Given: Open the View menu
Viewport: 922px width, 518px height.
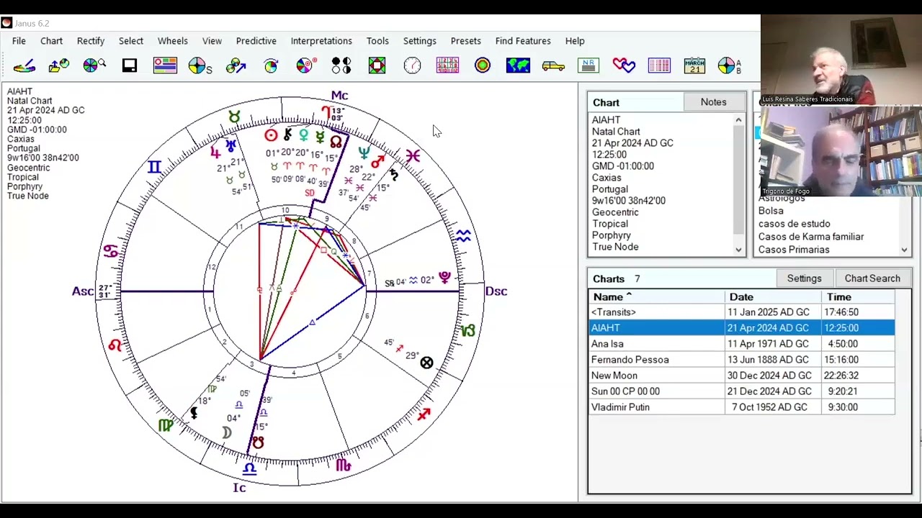Looking at the screenshot, I should 212,41.
